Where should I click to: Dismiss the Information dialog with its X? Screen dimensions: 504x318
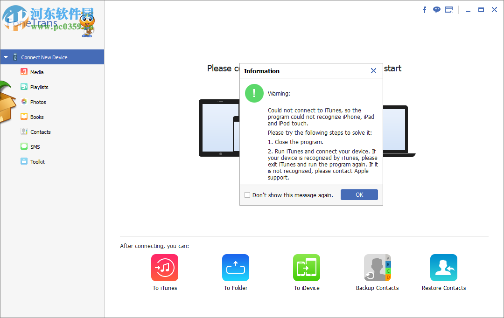click(x=373, y=70)
